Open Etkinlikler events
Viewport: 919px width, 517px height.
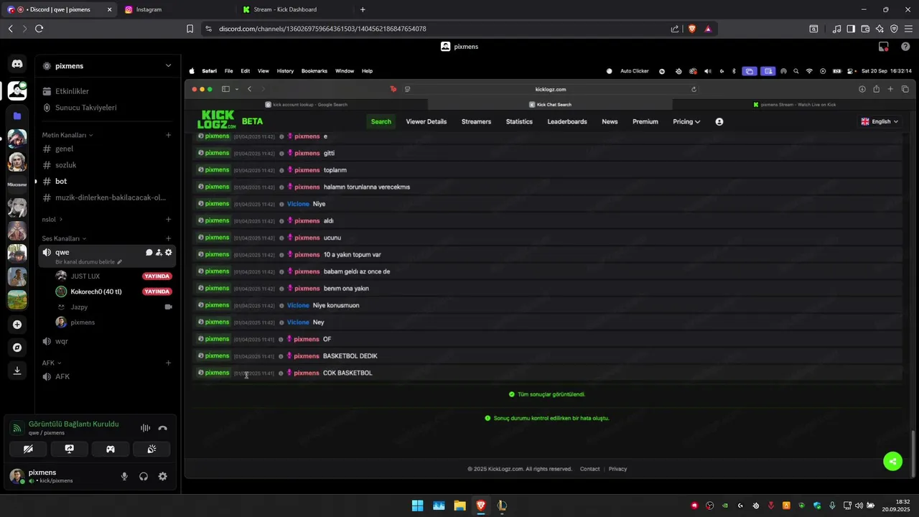point(108,91)
